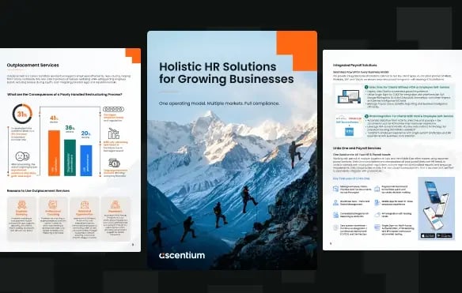Click the monitor and tablet devices image
Viewport: 462px width, 293px height.
[x=349, y=96]
